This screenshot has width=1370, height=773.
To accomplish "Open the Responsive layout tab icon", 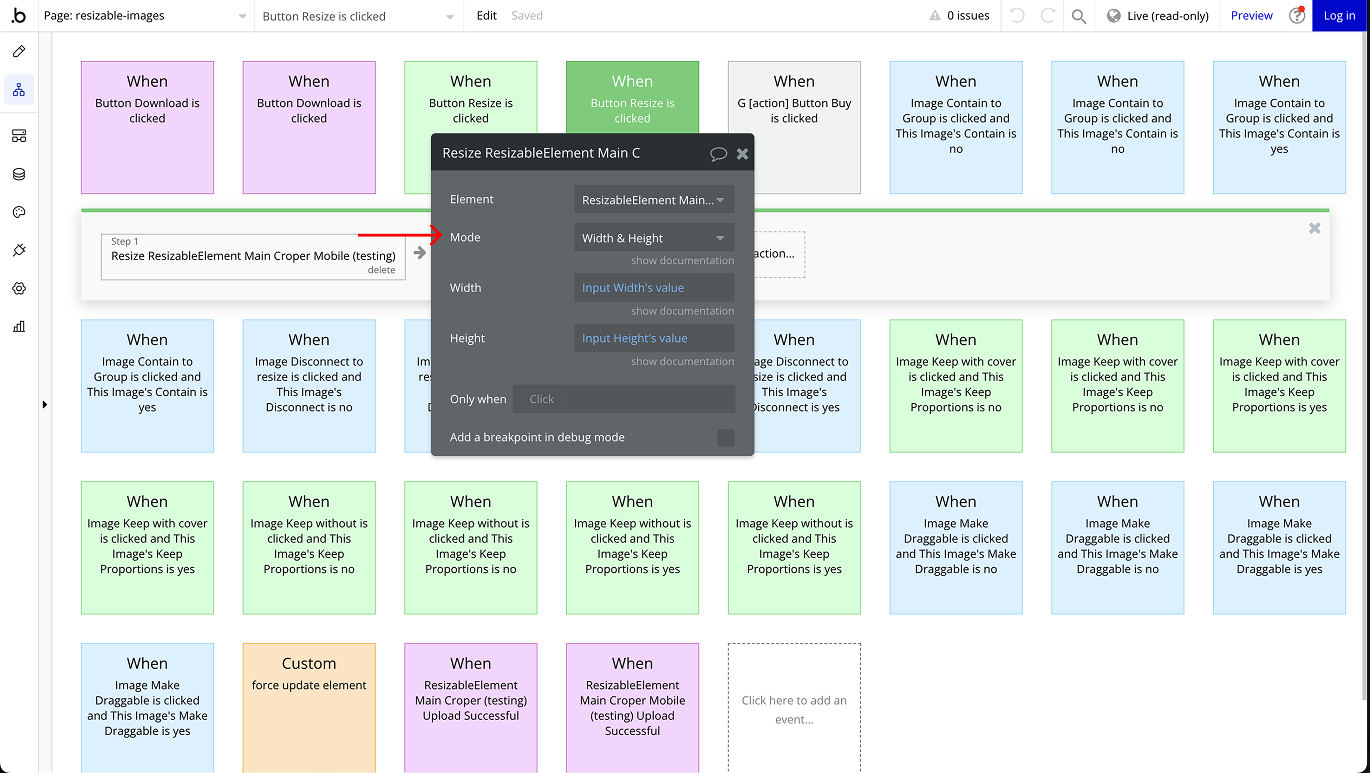I will (19, 136).
